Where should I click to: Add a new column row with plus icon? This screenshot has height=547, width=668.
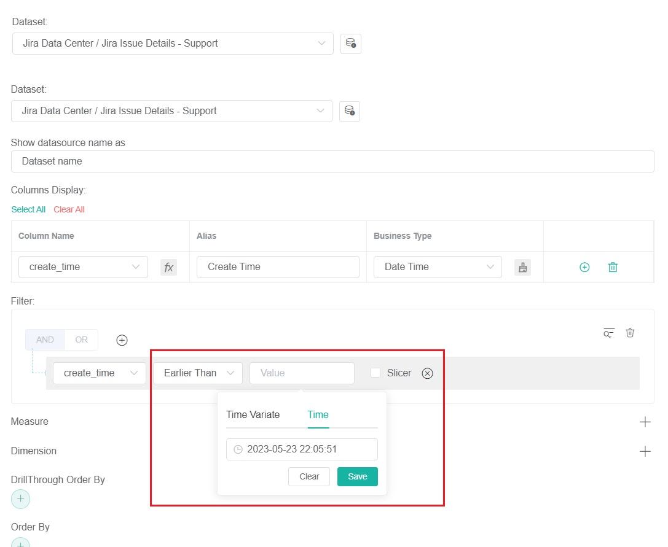point(584,267)
